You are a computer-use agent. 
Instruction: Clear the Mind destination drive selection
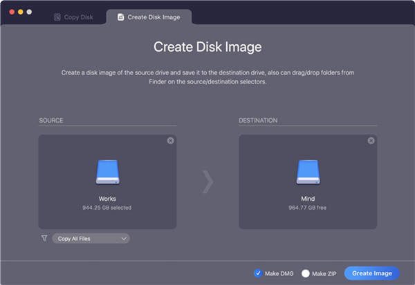pyautogui.click(x=371, y=141)
